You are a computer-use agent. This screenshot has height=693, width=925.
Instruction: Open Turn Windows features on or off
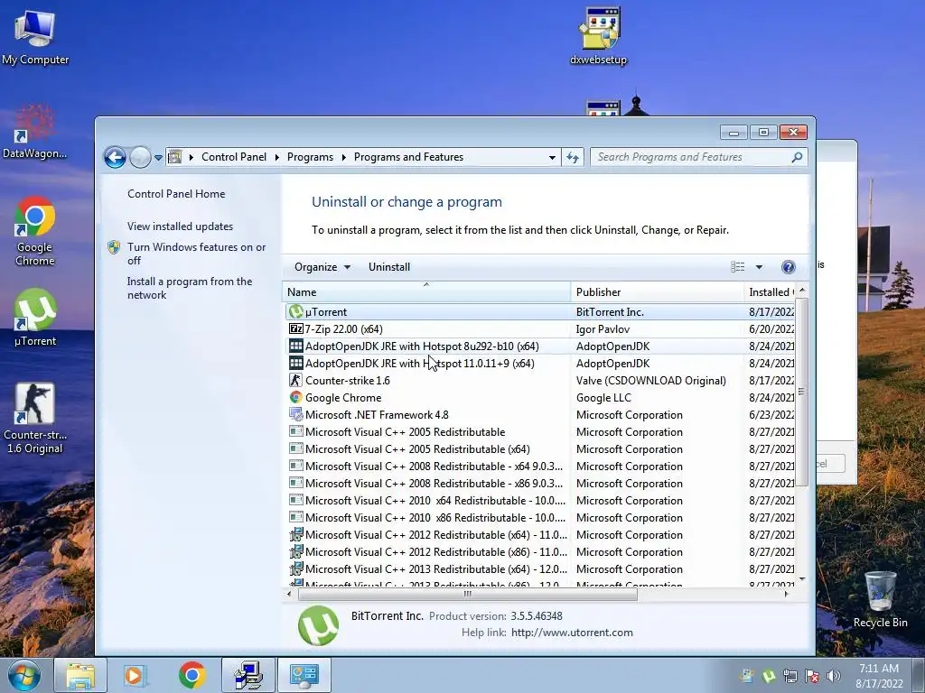[x=196, y=254]
